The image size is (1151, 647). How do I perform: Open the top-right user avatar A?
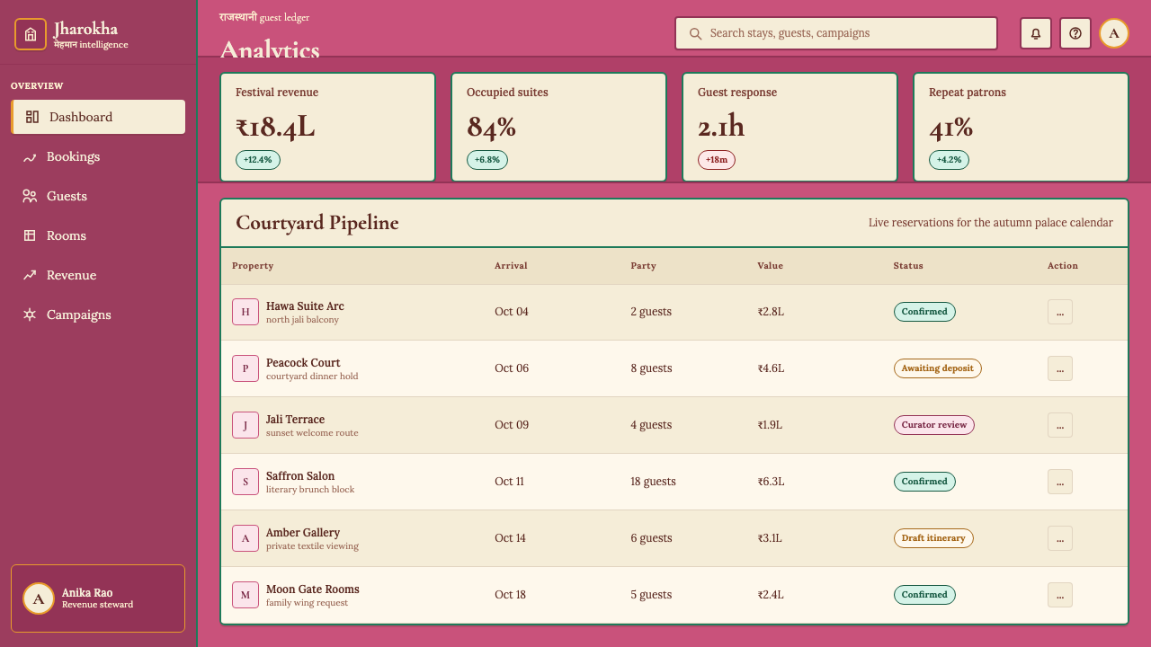[x=1114, y=33]
